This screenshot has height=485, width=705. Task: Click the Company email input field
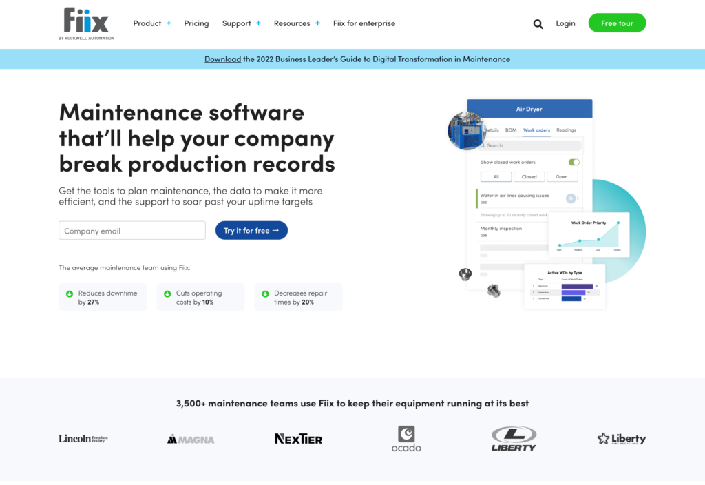132,231
